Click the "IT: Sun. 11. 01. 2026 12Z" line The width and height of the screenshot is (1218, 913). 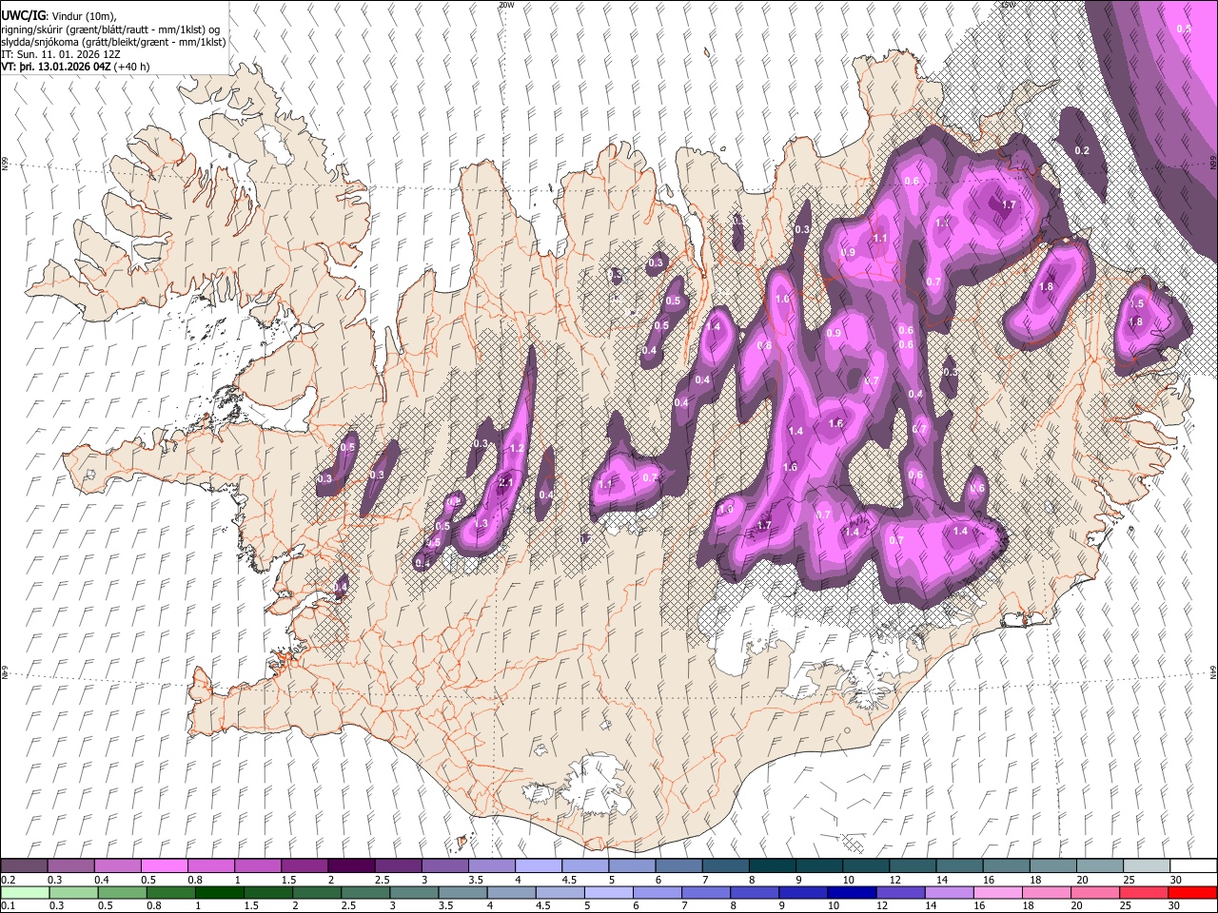pyautogui.click(x=62, y=54)
